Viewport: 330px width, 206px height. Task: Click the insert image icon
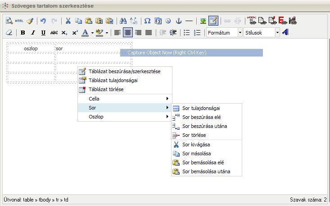point(203,21)
